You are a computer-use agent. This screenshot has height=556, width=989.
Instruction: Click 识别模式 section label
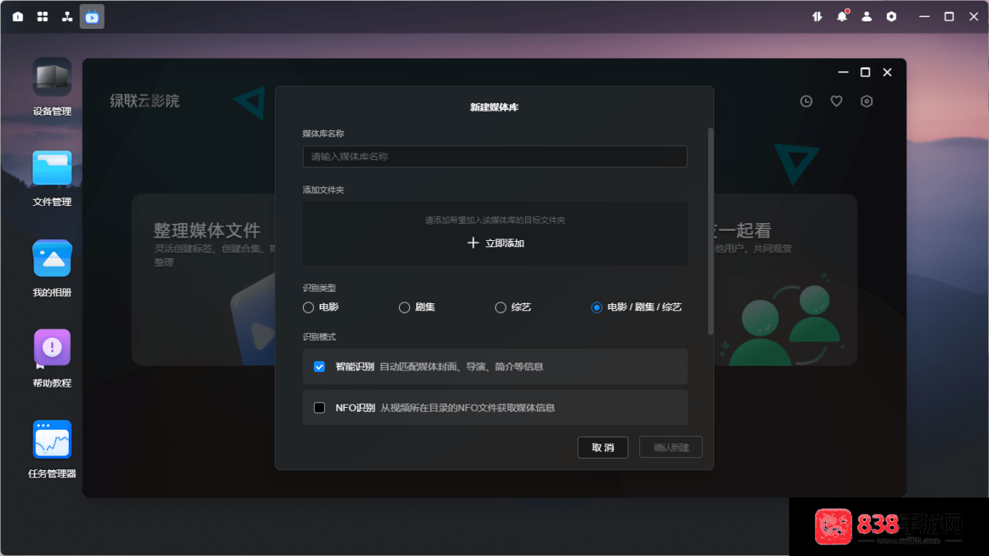click(x=319, y=337)
